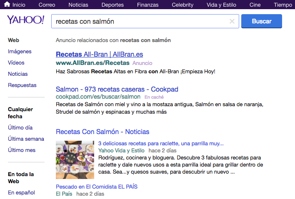The height and width of the screenshot is (199, 295).
Task: Go to Deportes section
Action: tap(112, 5)
